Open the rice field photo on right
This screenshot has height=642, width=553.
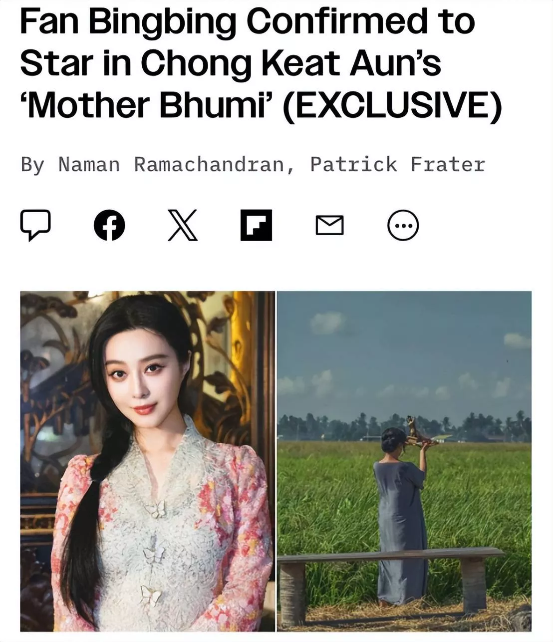coord(404,461)
